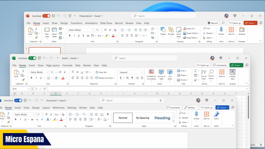
Task: Open Editor in Word ribbon
Action: pyautogui.click(x=217, y=116)
